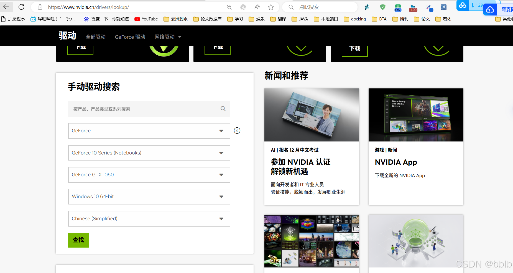Click the image collage thumbnail
Screen dimensions: 513x273
point(312,241)
